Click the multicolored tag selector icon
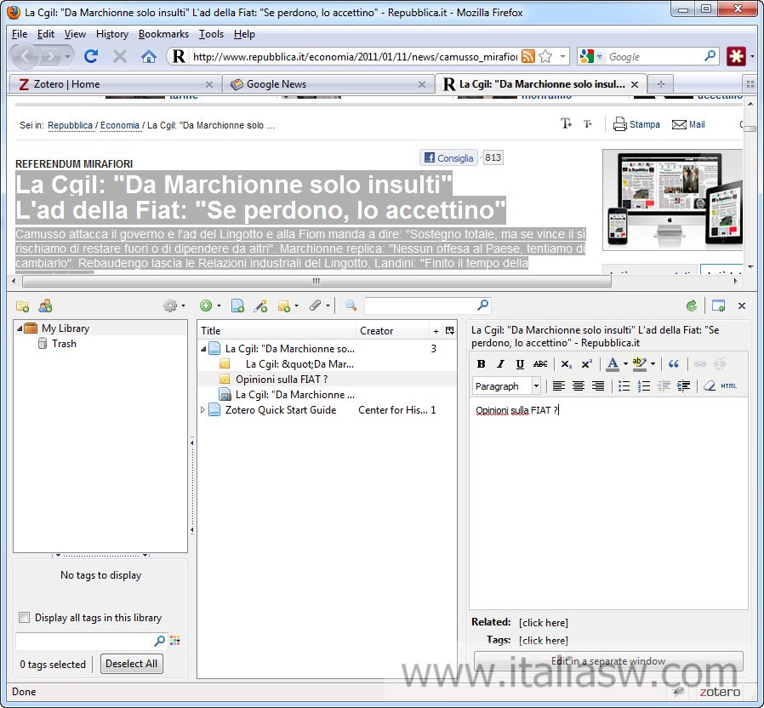Viewport: 764px width, 708px height. [x=175, y=640]
